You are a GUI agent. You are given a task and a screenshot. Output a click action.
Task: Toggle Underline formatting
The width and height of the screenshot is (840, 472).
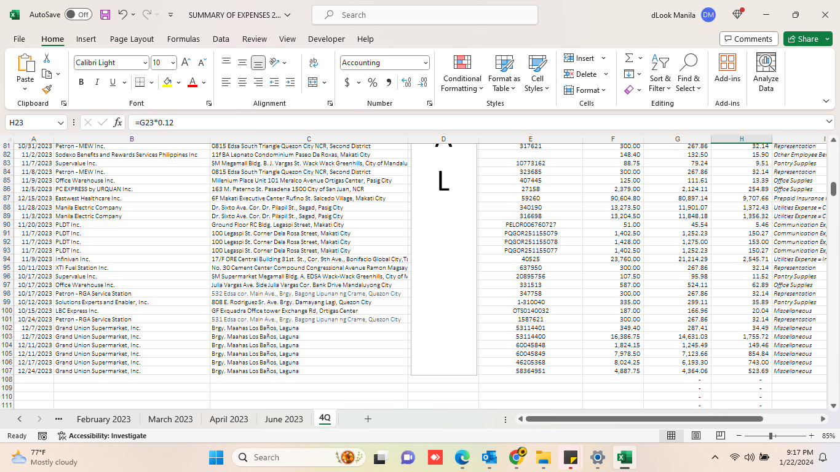click(x=113, y=82)
